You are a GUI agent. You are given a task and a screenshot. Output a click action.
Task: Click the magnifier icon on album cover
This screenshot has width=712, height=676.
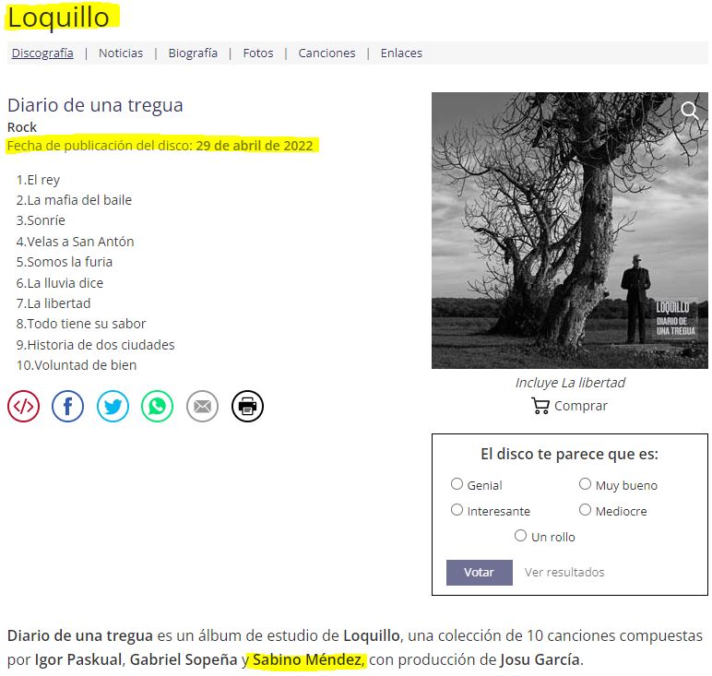689,110
